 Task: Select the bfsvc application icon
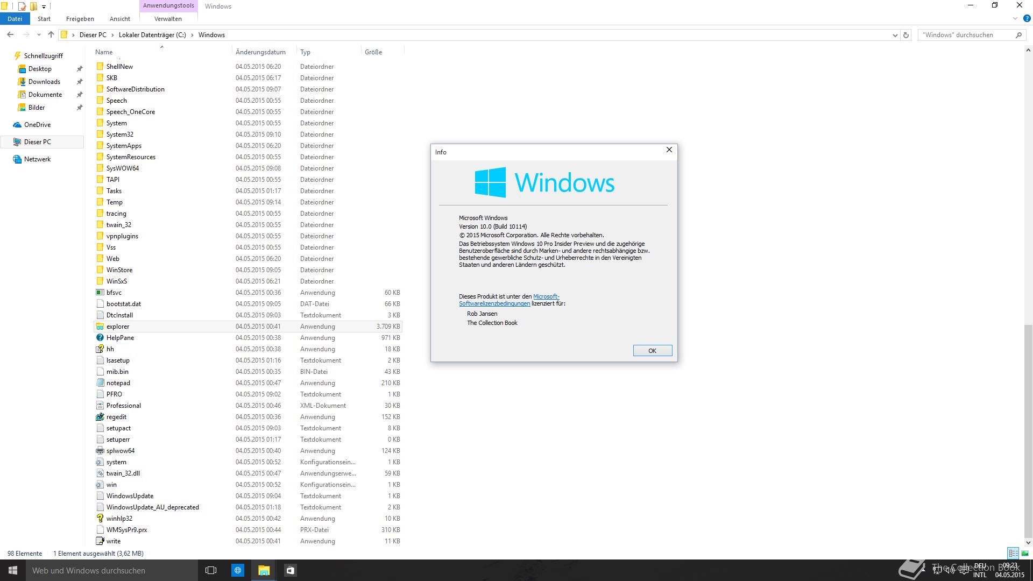pyautogui.click(x=100, y=293)
